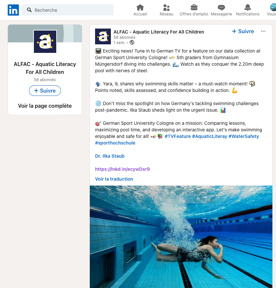Open Offres d'emploi briefcase icon
The height and width of the screenshot is (288, 276).
point(194,8)
